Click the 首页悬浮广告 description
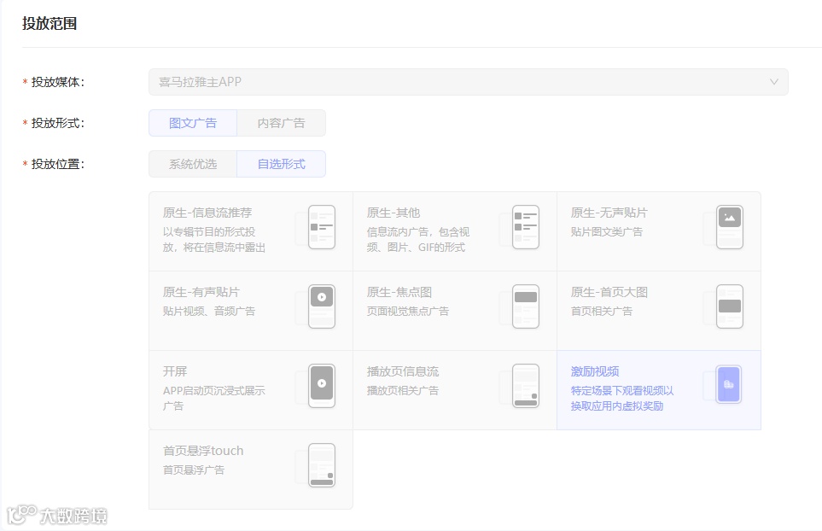 click(194, 470)
